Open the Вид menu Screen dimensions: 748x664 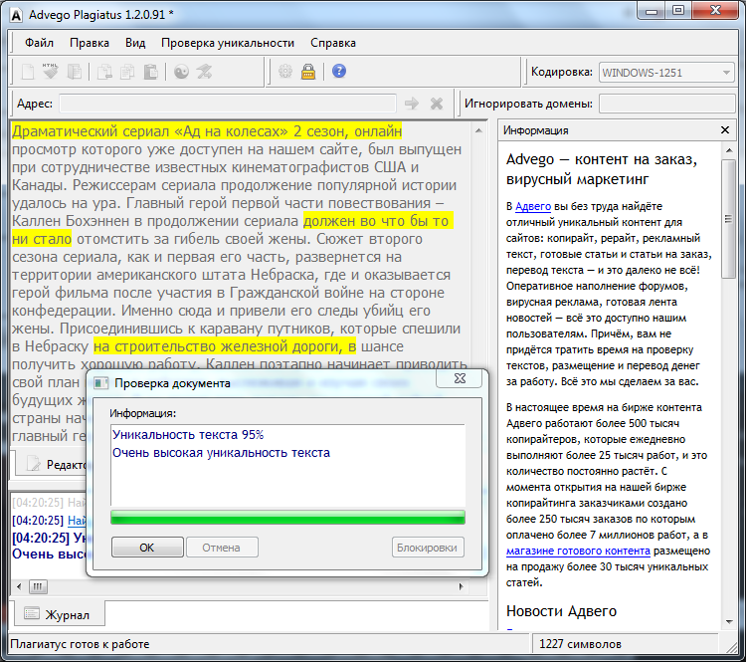[135, 43]
